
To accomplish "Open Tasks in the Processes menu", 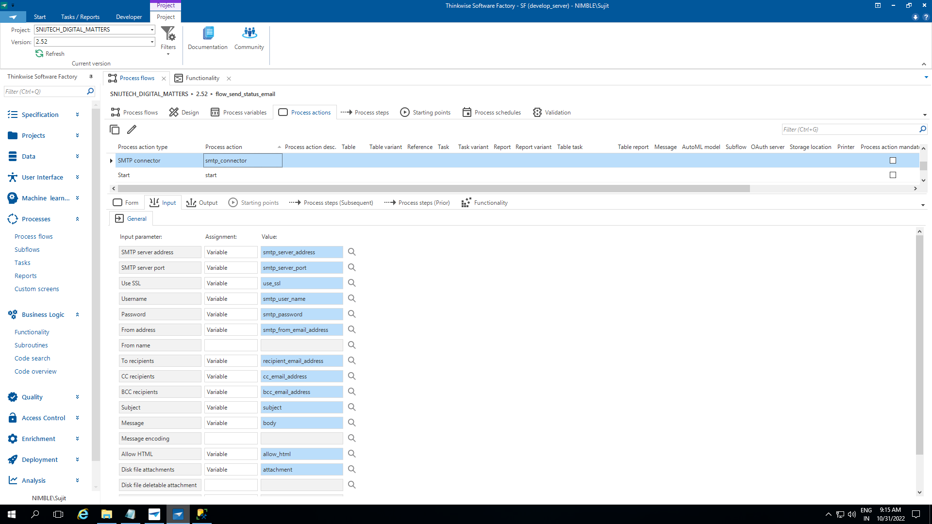I will (22, 262).
